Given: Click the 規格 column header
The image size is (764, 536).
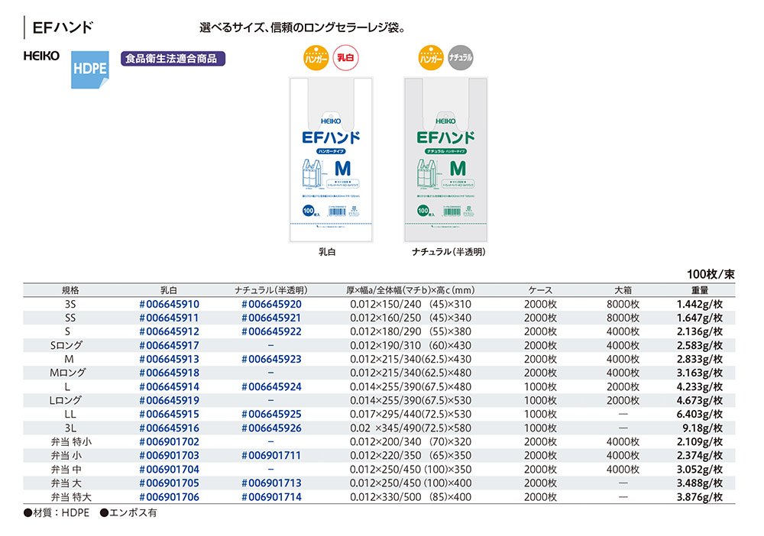Looking at the screenshot, I should pos(70,290).
